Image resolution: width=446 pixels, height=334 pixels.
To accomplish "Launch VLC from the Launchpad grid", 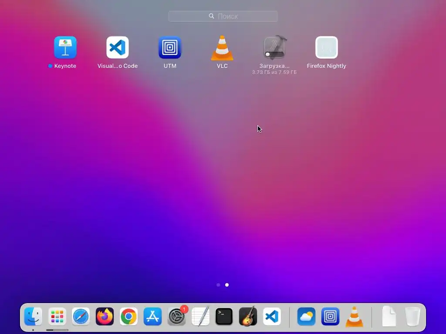I will 222,48.
